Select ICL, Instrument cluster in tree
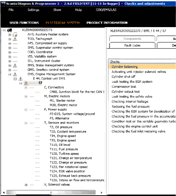Image resolution: width=176 pixels, height=196 pixels. coord(44,61)
